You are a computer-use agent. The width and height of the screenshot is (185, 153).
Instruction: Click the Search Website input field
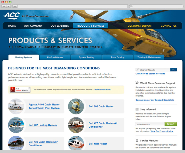click(153, 70)
